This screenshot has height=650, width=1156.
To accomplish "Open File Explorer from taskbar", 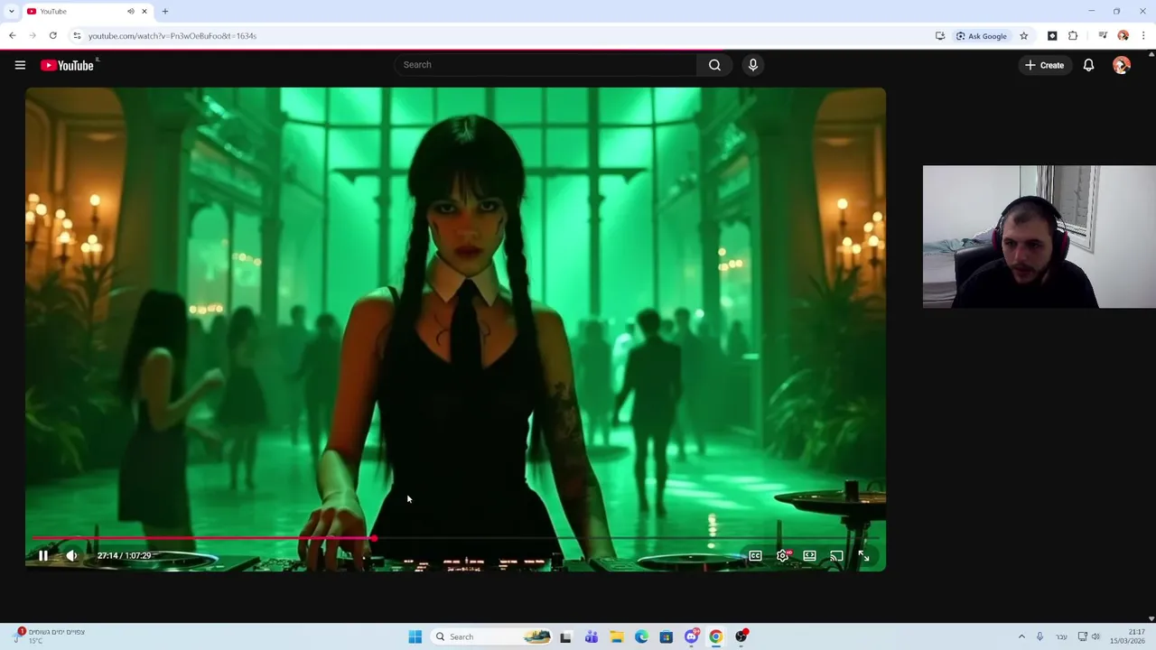I will click(617, 636).
